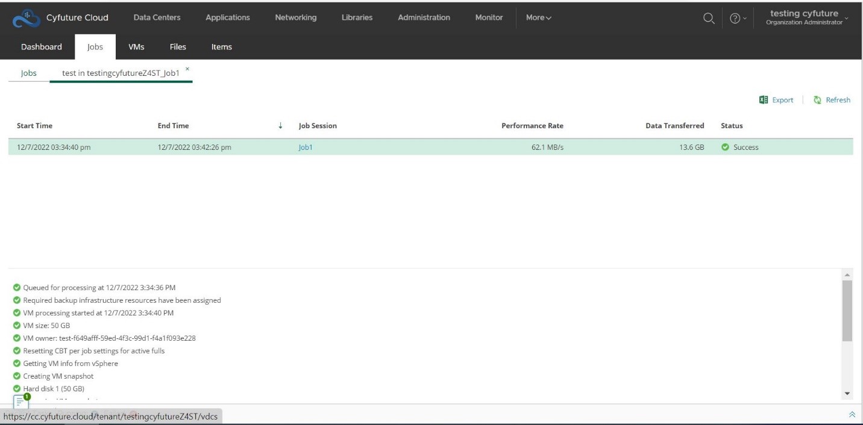Image resolution: width=863 pixels, height=425 pixels.
Task: Click the Creating VM snapshot log entry
Action: 58,376
